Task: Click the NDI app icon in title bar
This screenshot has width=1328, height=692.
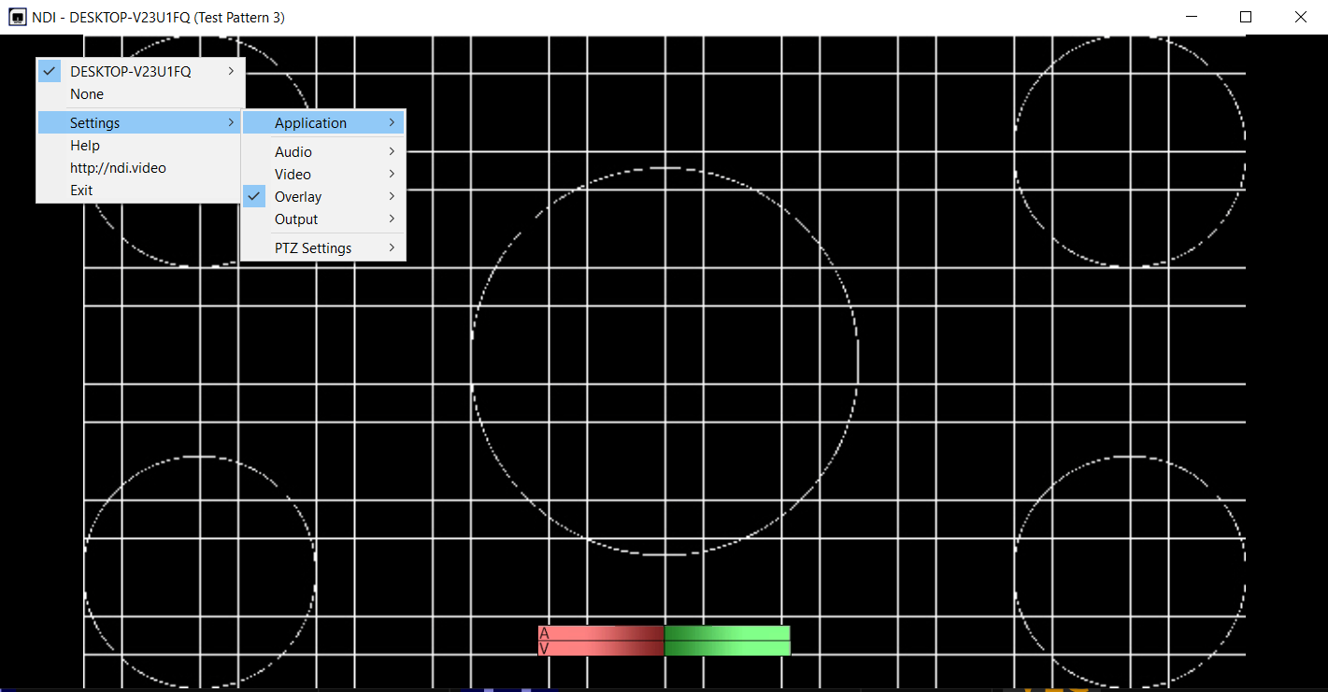Action: click(17, 17)
